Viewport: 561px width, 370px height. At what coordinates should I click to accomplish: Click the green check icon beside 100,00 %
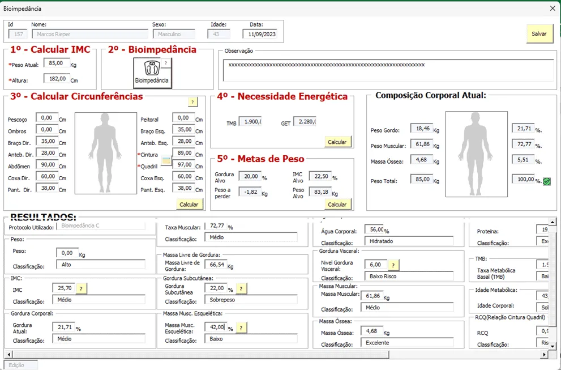pos(546,181)
